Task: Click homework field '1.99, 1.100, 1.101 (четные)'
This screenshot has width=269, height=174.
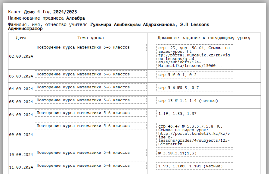Action: click(195, 166)
